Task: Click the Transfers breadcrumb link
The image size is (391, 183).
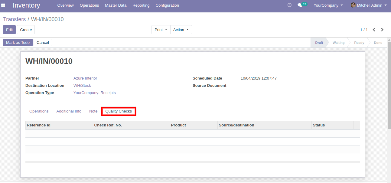Action: pyautogui.click(x=14, y=19)
